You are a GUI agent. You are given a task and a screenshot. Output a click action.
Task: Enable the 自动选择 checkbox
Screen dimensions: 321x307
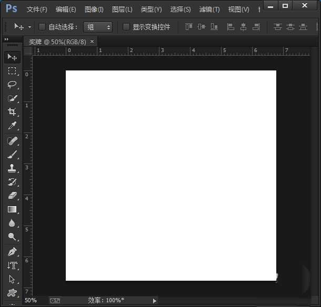coord(42,27)
